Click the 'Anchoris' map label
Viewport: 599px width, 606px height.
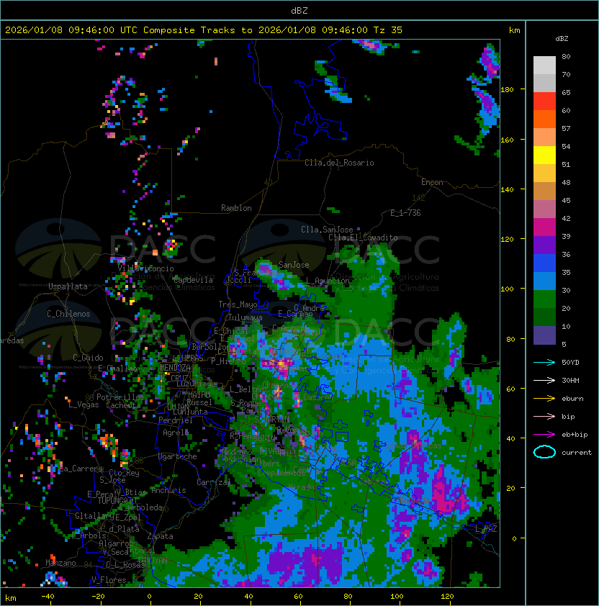click(x=168, y=491)
